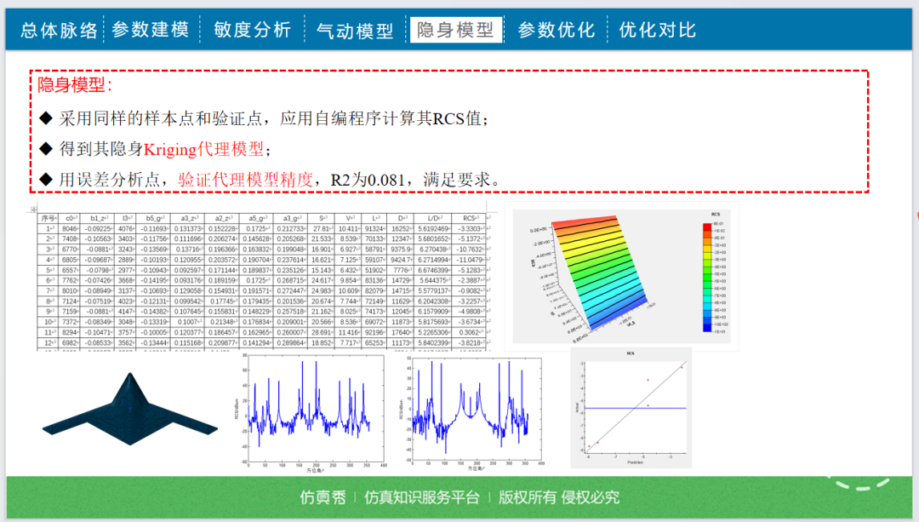Click the RCS color legend bar

point(707,278)
